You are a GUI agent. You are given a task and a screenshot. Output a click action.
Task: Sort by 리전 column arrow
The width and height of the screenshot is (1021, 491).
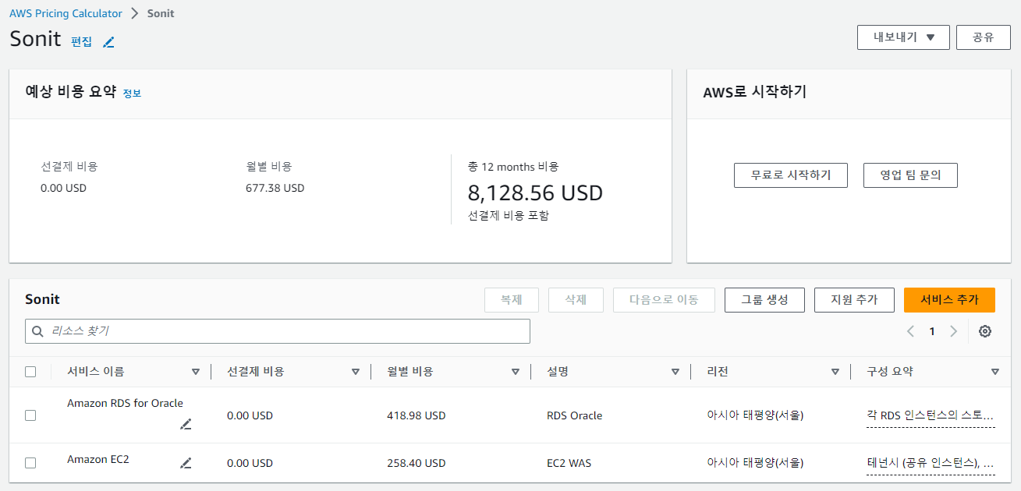835,372
